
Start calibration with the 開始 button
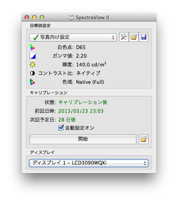83,139
